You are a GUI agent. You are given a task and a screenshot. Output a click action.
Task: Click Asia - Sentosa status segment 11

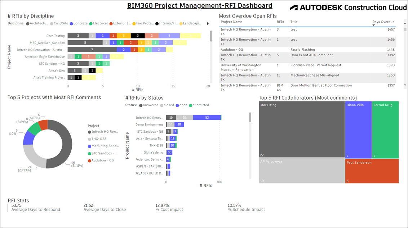(x=173, y=138)
